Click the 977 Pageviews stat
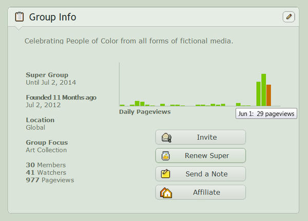The image size is (308, 221). [x=50, y=180]
